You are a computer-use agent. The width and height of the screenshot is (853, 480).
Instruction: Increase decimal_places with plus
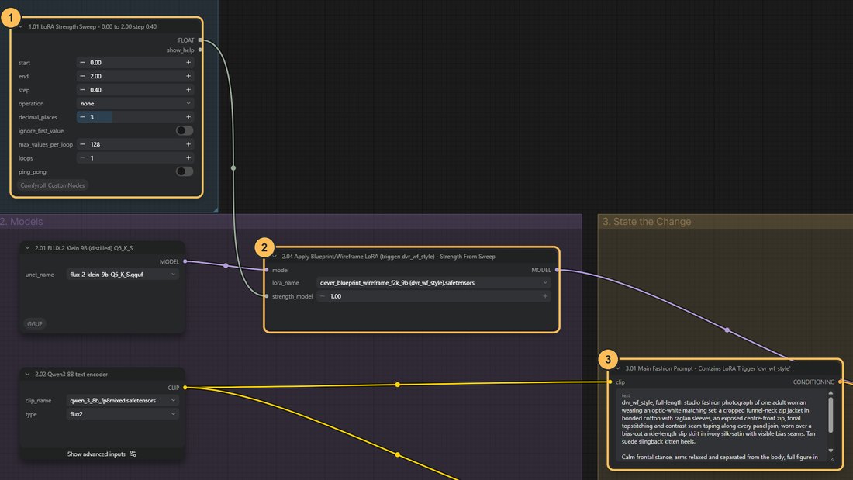188,117
